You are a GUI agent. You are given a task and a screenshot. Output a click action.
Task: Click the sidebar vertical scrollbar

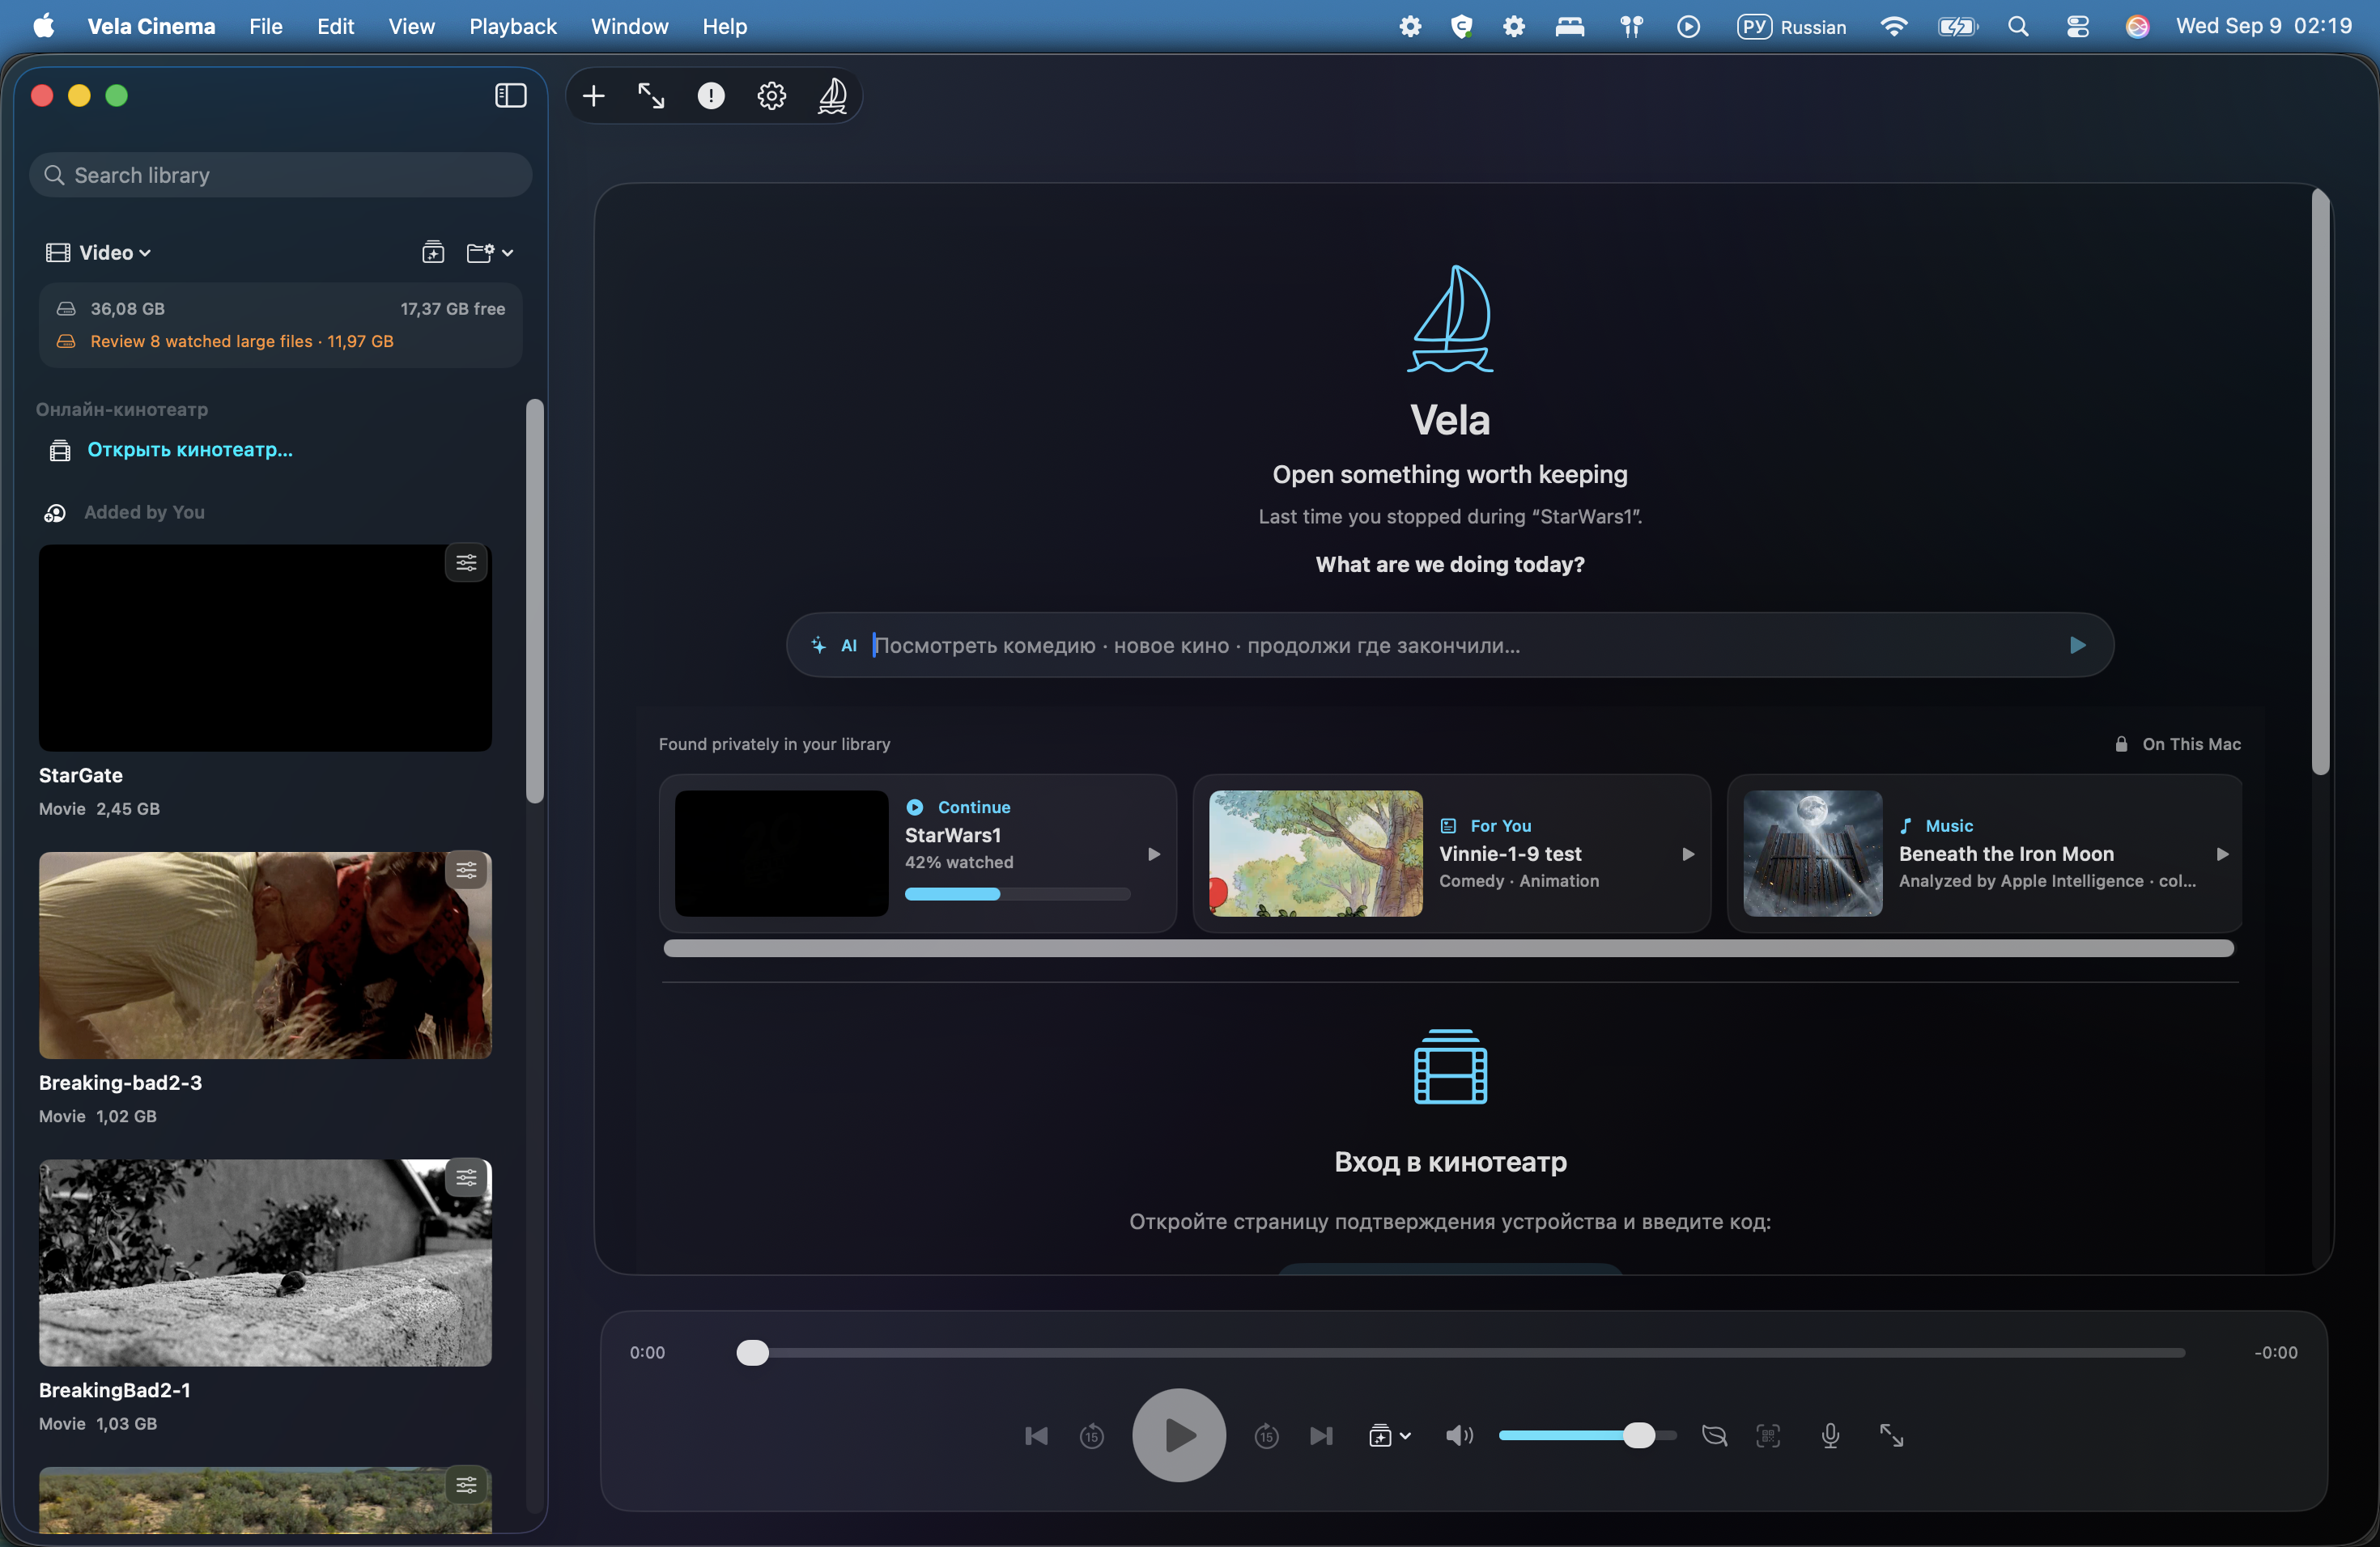[x=535, y=600]
